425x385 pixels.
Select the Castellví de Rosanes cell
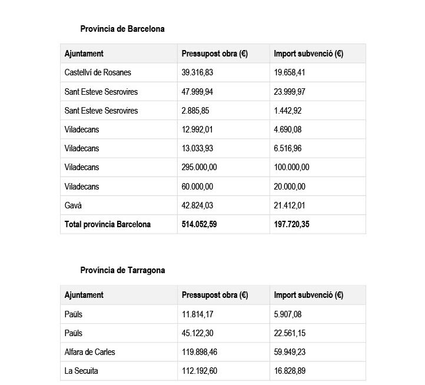(98, 72)
